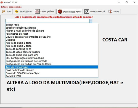The width and height of the screenshot is (138, 108).
Task: Open the Dados gráficos tab
Action: 45,12
